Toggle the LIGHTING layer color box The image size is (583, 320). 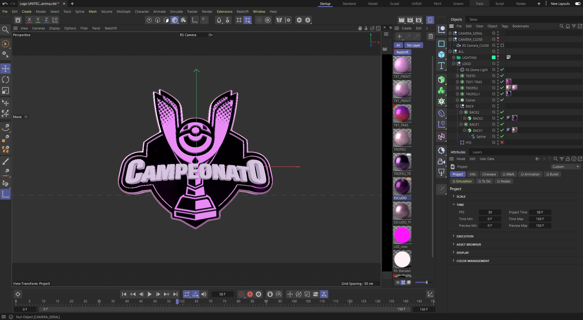pos(494,57)
